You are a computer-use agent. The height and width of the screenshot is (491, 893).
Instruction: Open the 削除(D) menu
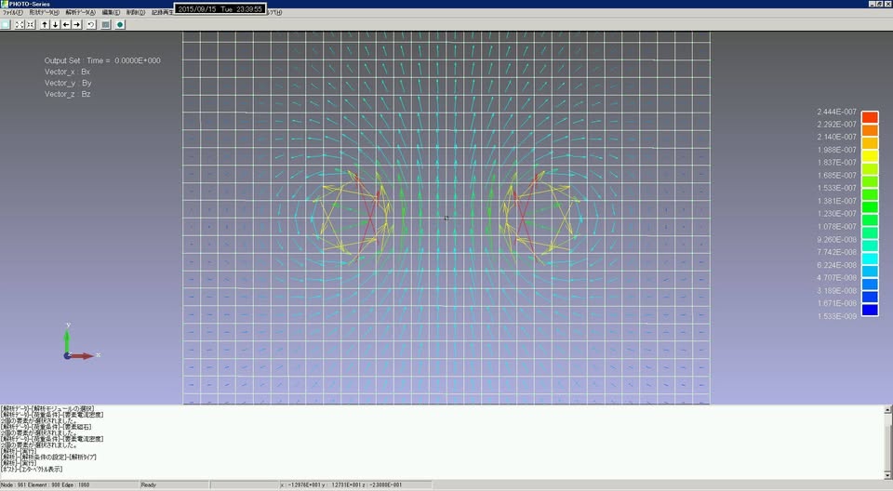click(x=136, y=12)
